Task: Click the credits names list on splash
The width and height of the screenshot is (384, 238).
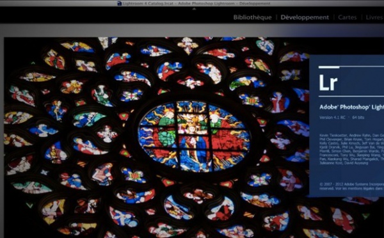Action: (x=351, y=149)
